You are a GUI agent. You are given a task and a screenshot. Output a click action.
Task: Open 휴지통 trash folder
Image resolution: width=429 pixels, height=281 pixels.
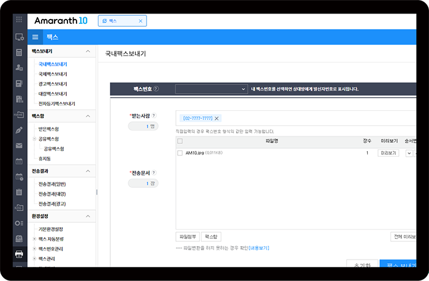tap(45, 159)
